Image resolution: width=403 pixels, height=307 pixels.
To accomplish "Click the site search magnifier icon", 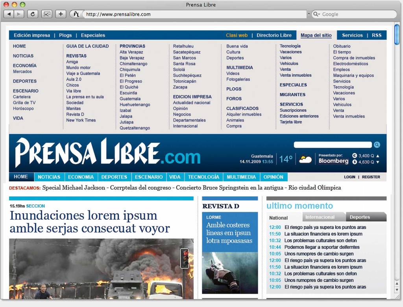I will coord(377,145).
